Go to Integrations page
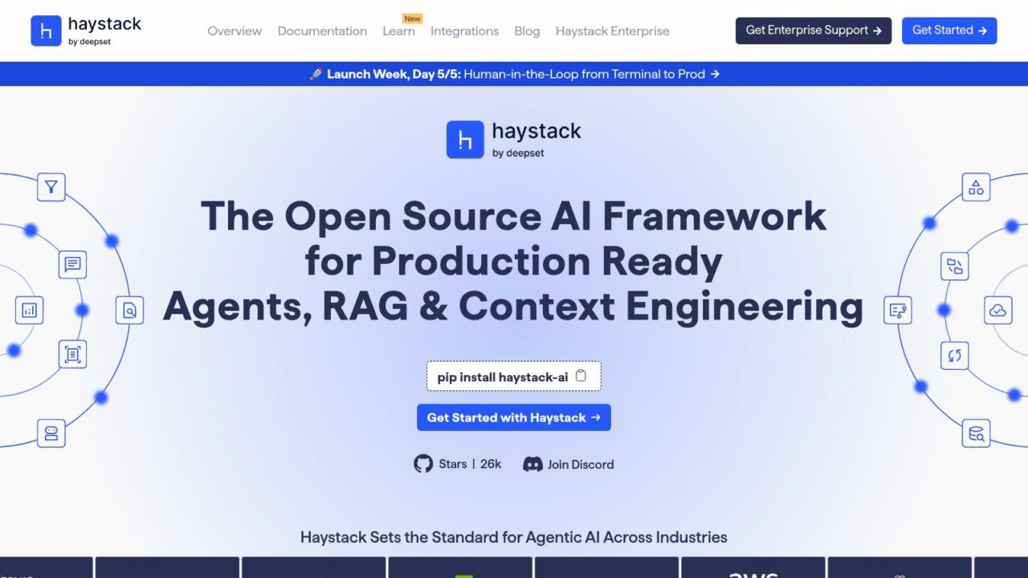Viewport: 1028px width, 578px height. pyautogui.click(x=464, y=31)
